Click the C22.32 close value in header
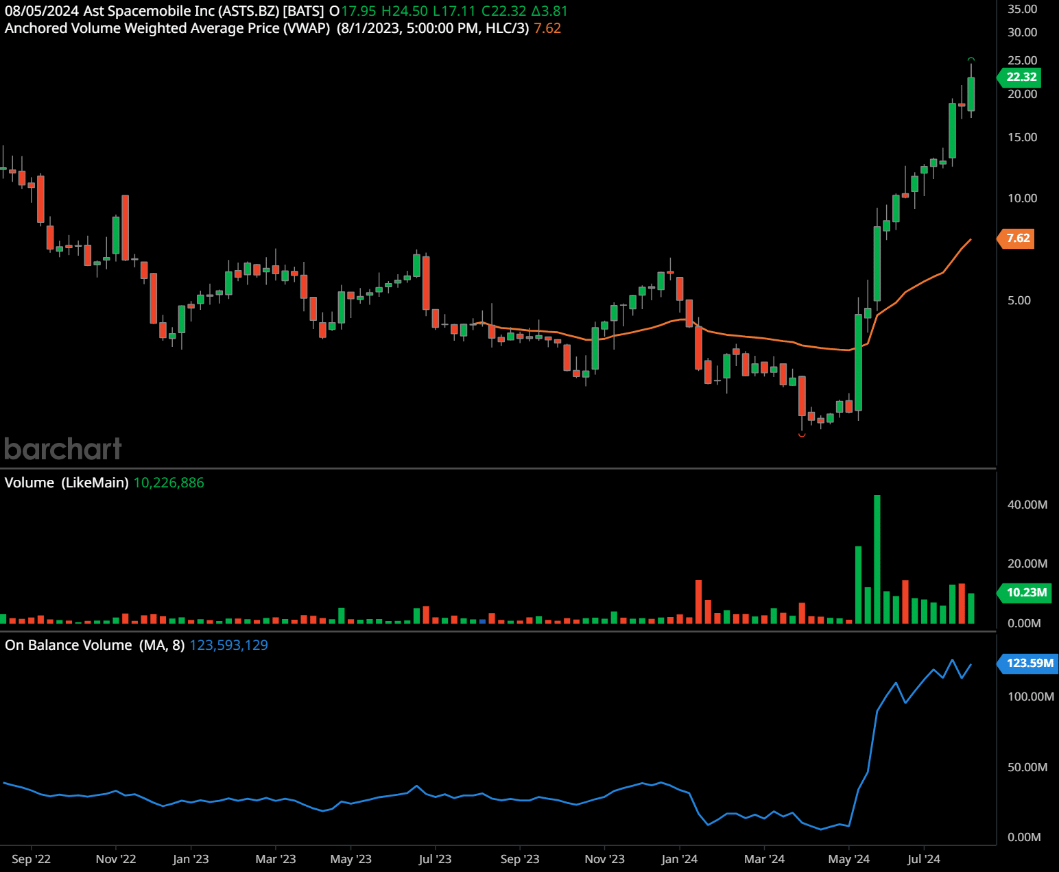 (504, 11)
